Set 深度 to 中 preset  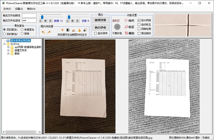click(x=73, y=21)
